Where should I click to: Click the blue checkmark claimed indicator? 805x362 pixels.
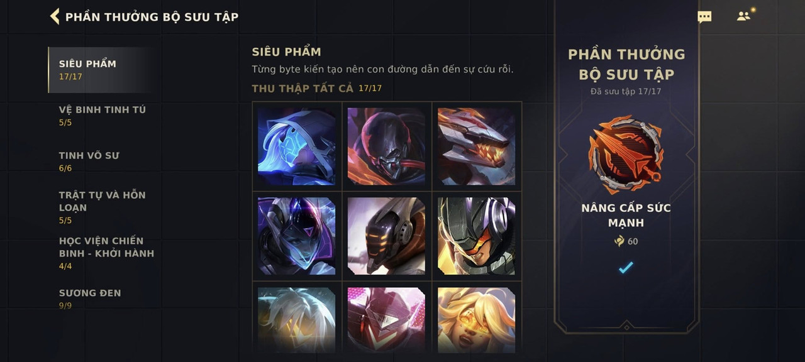pos(626,268)
